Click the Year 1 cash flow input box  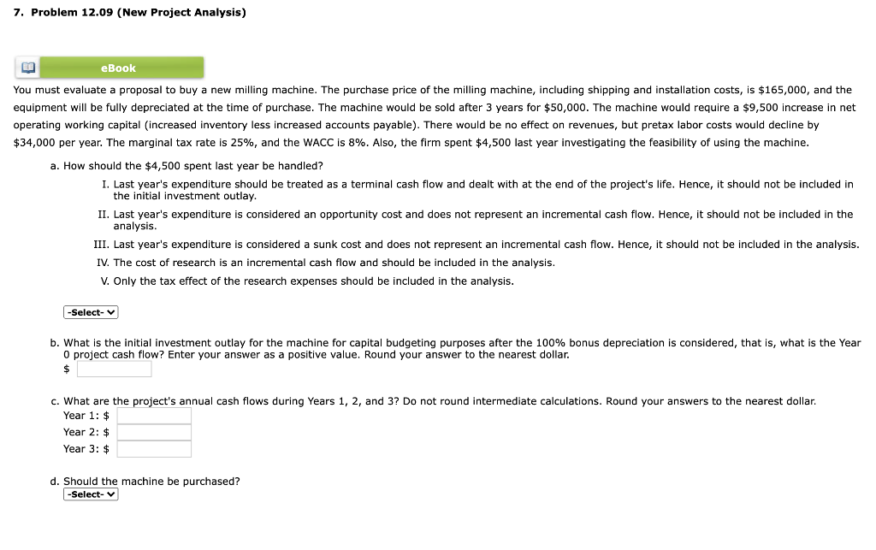[154, 414]
